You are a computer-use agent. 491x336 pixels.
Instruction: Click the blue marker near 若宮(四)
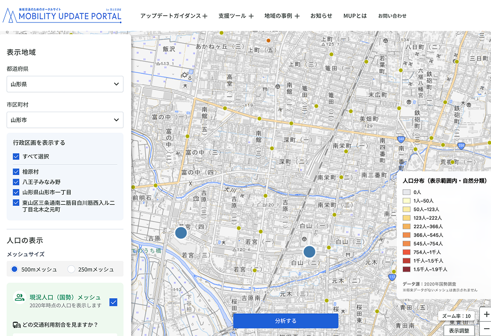(x=181, y=232)
